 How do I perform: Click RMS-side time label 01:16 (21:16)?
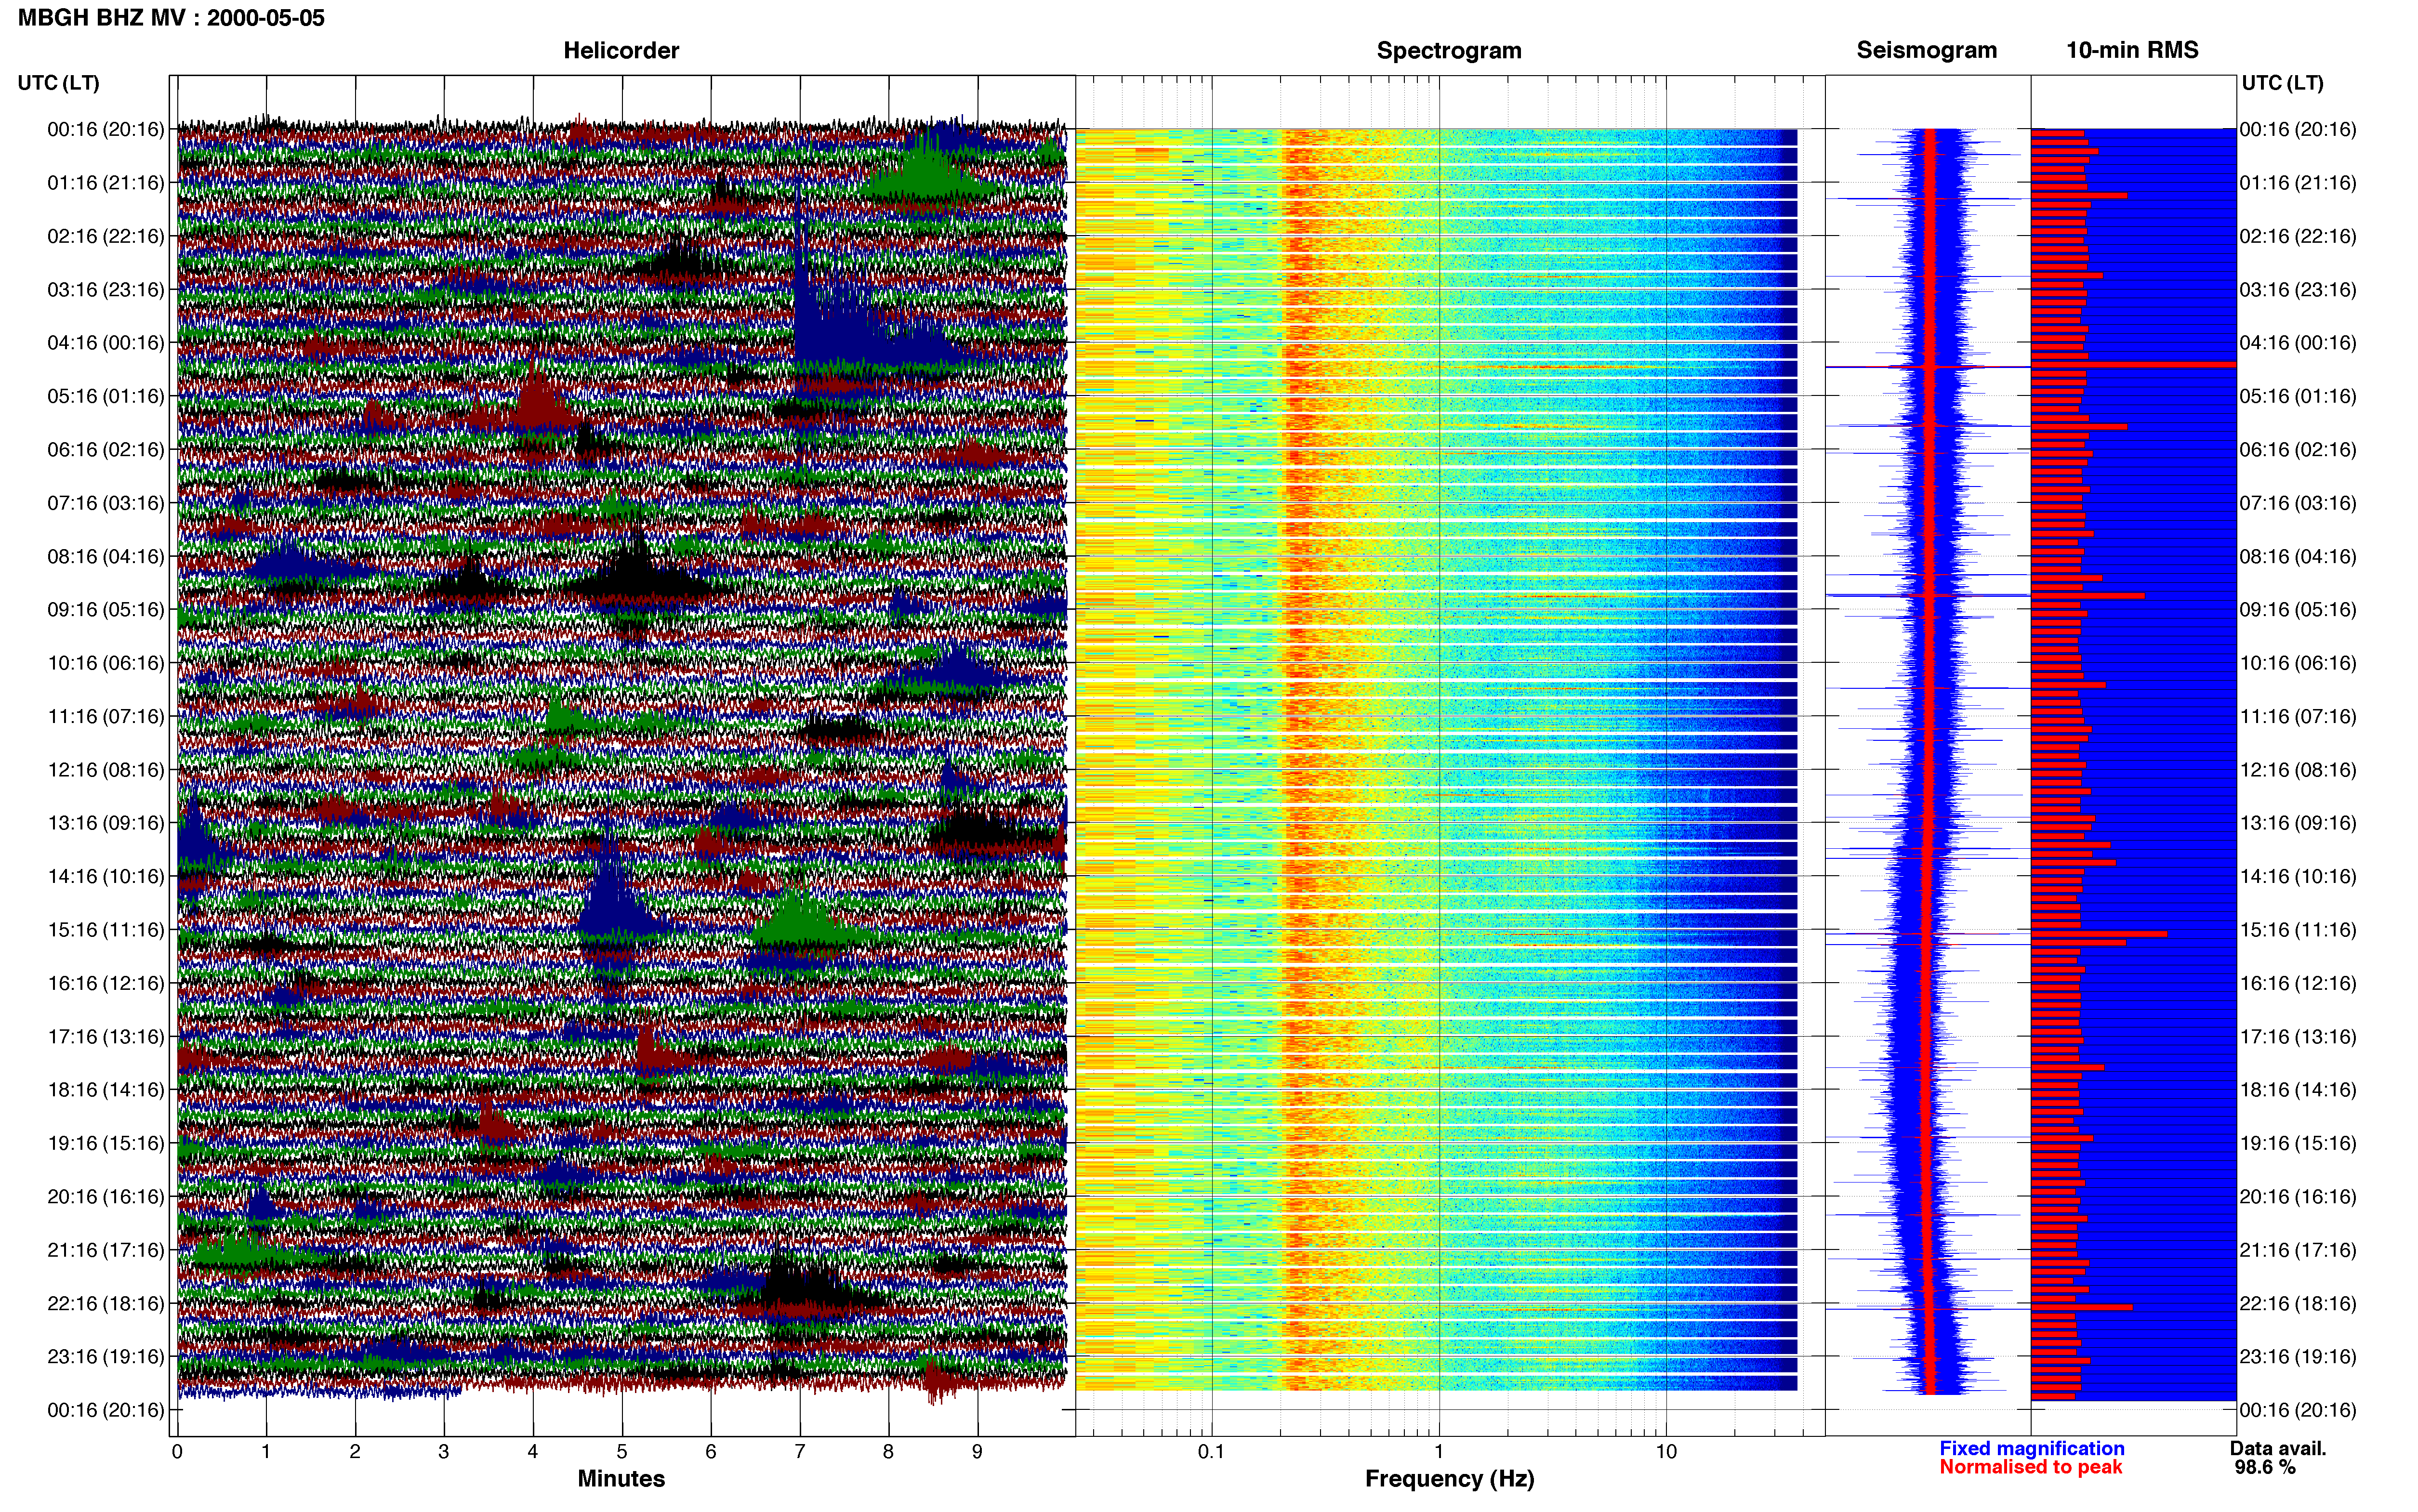[x=2298, y=183]
